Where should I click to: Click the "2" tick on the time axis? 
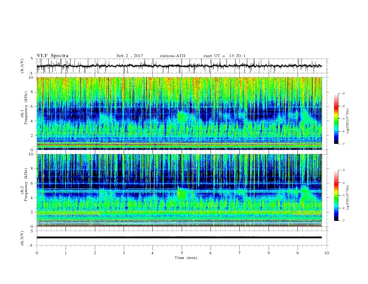tap(95, 253)
